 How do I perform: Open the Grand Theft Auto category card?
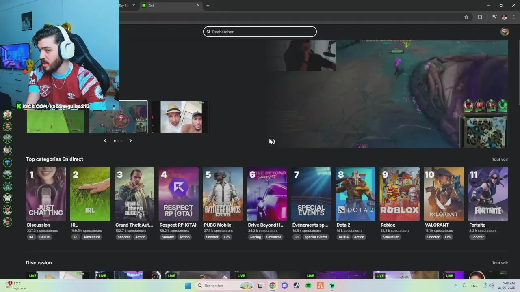pyautogui.click(x=134, y=194)
